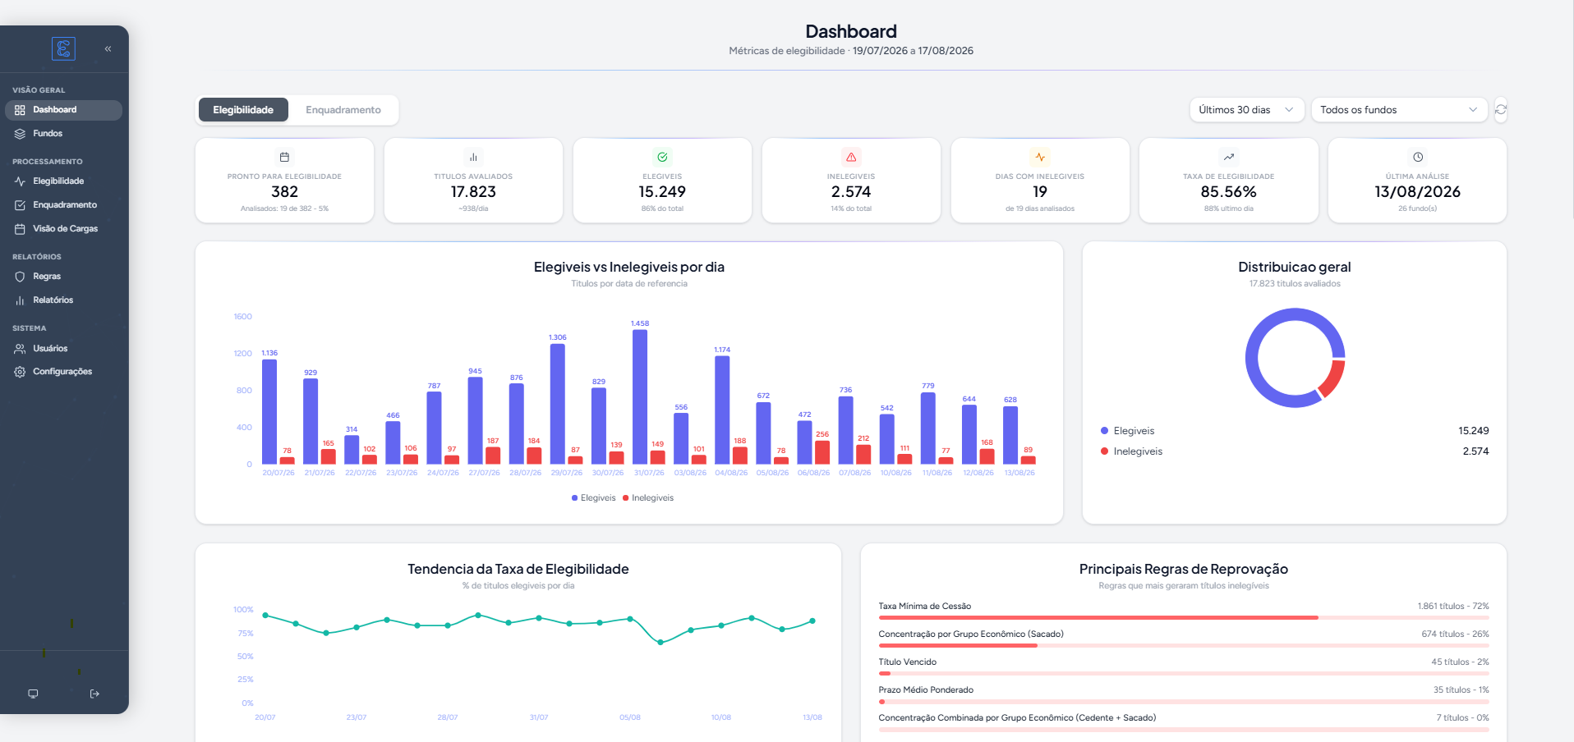Click the Concentração por Grupo Econômico (Sacado) progress bar

(1184, 645)
